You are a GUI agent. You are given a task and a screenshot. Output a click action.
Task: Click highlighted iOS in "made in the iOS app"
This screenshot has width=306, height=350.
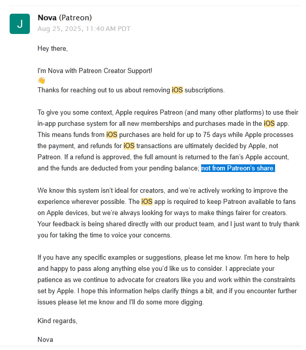(x=270, y=123)
